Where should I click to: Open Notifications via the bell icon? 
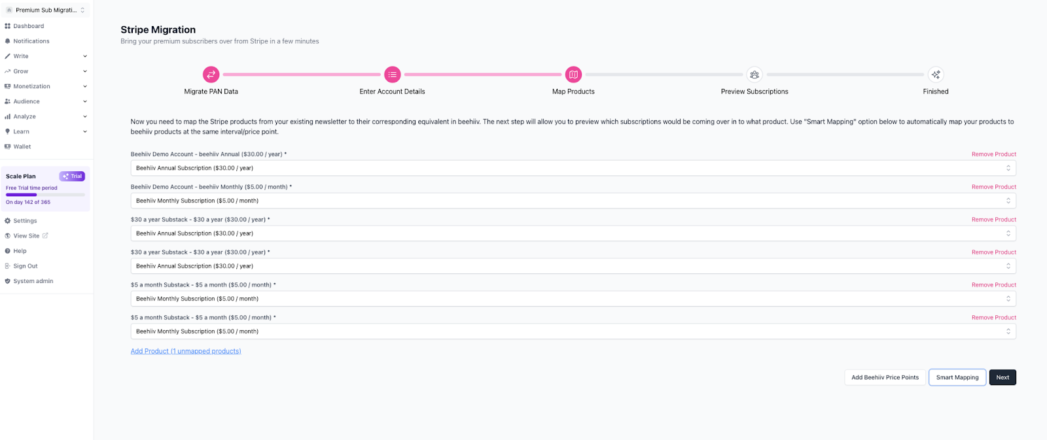click(7, 41)
